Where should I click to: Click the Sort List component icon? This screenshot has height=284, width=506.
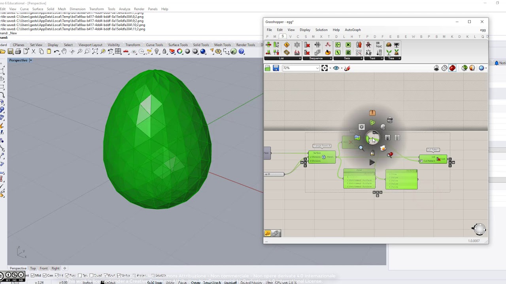(x=276, y=45)
